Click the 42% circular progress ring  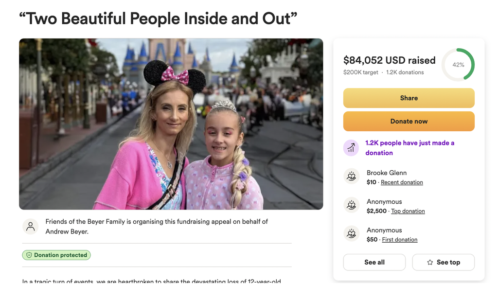458,65
